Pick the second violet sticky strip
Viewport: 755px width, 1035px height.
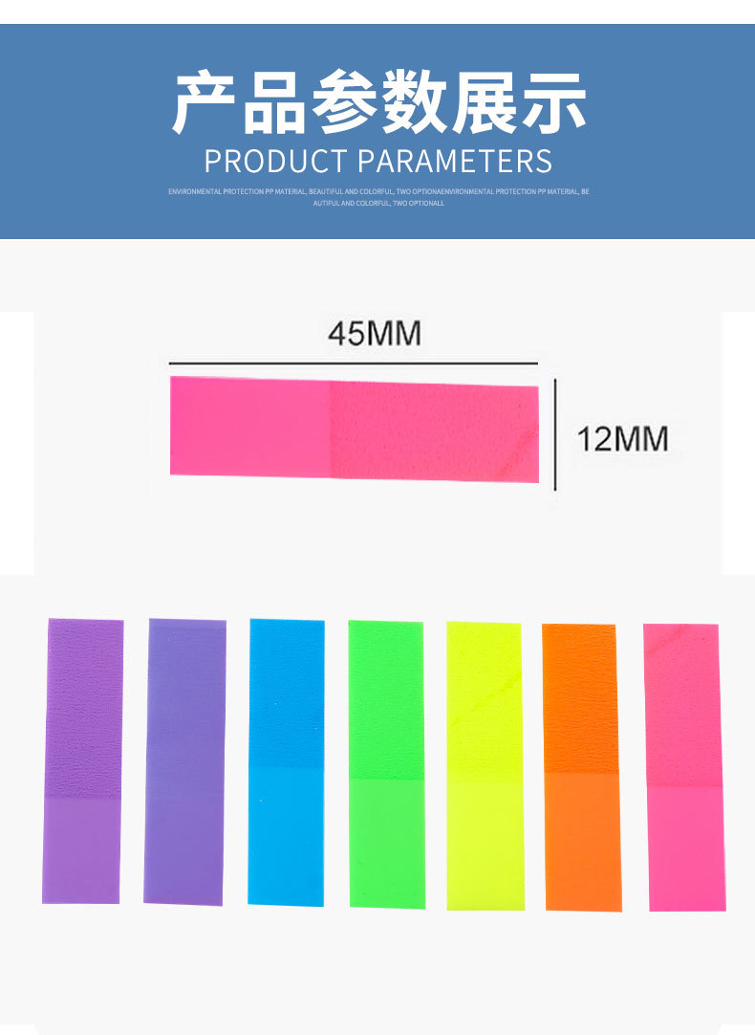(x=184, y=761)
